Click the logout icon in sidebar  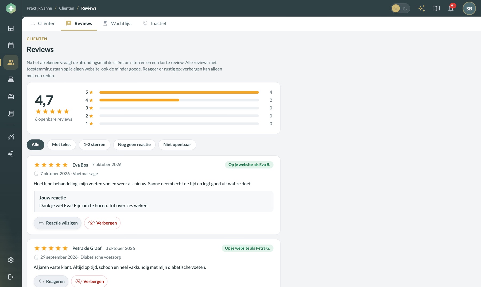click(x=11, y=277)
